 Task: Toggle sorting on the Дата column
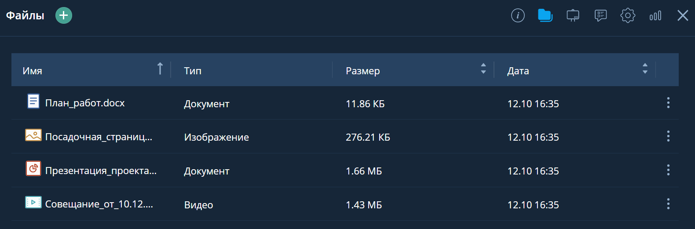(645, 69)
